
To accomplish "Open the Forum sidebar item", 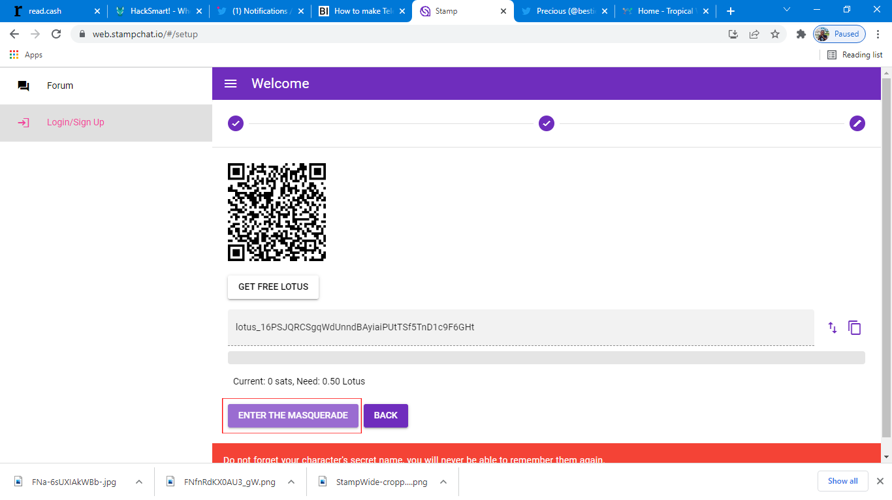I will [x=106, y=86].
